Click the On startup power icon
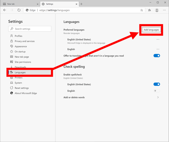This screenshot has width=169, height=142. [x=11, y=52]
